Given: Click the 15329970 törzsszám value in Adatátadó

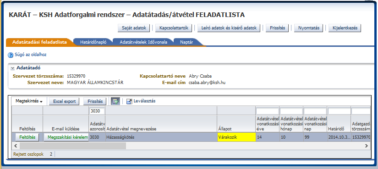Looking at the screenshot, I should [76, 76].
